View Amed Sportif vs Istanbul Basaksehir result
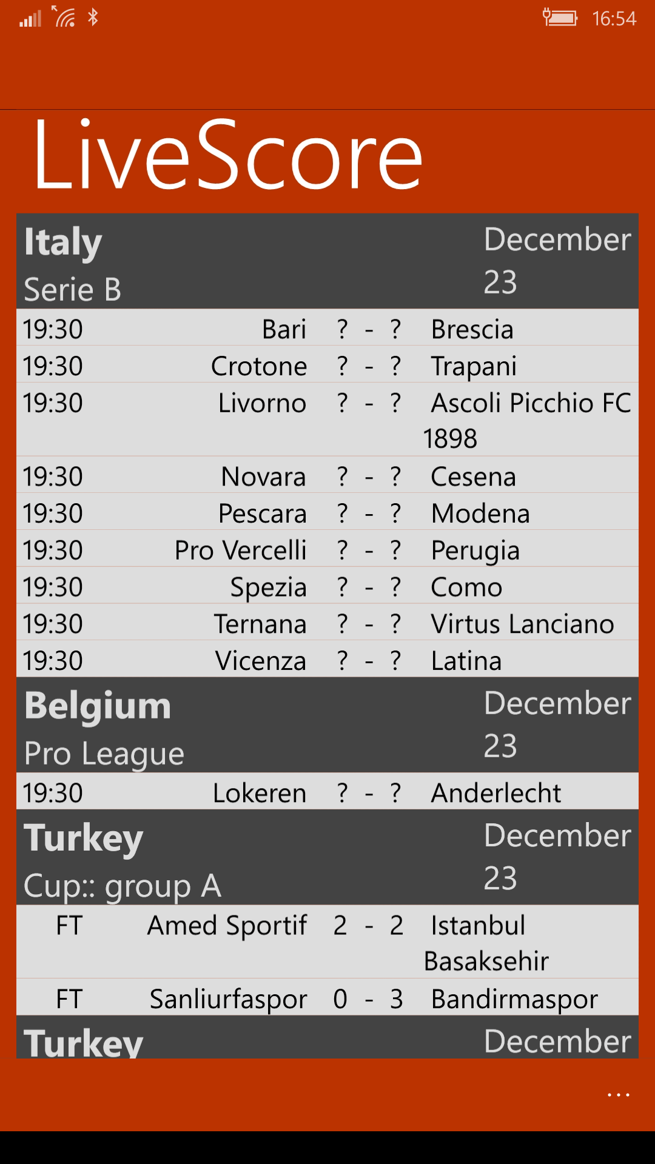This screenshot has height=1164, width=655. (x=327, y=942)
